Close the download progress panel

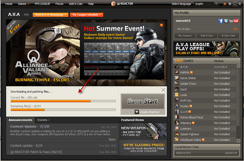[x=163, y=90]
